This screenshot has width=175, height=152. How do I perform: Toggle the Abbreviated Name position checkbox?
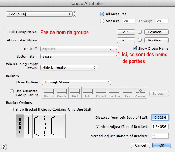tap(140, 40)
